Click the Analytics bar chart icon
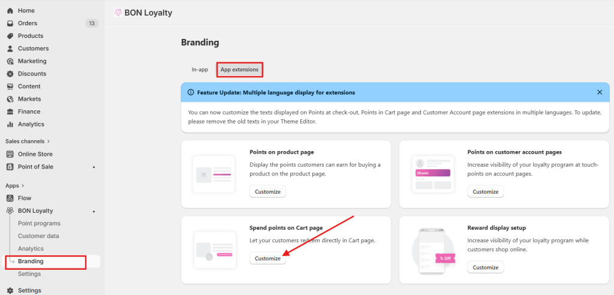 [x=10, y=124]
